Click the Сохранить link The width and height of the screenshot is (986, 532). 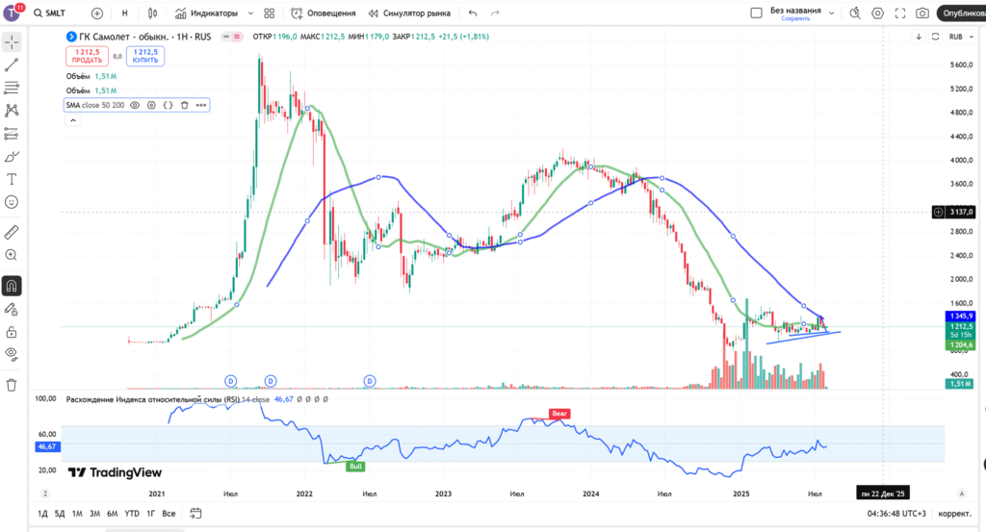click(795, 19)
